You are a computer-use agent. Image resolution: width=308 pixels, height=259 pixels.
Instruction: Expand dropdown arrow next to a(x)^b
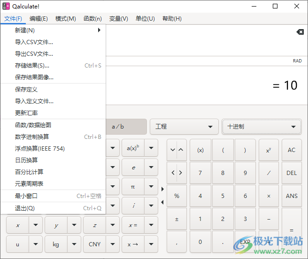(151, 148)
